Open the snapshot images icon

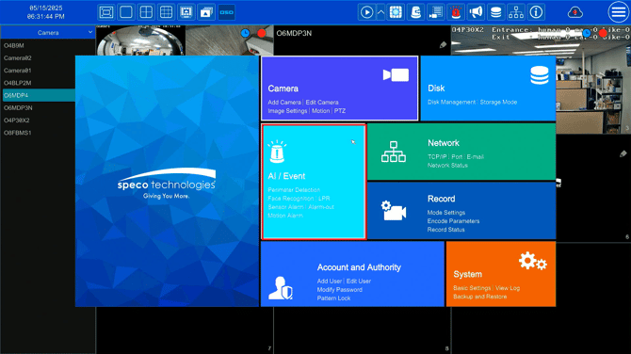(206, 12)
